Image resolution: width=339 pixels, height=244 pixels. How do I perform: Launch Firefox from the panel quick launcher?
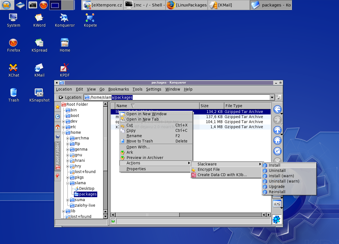pos(43,5)
